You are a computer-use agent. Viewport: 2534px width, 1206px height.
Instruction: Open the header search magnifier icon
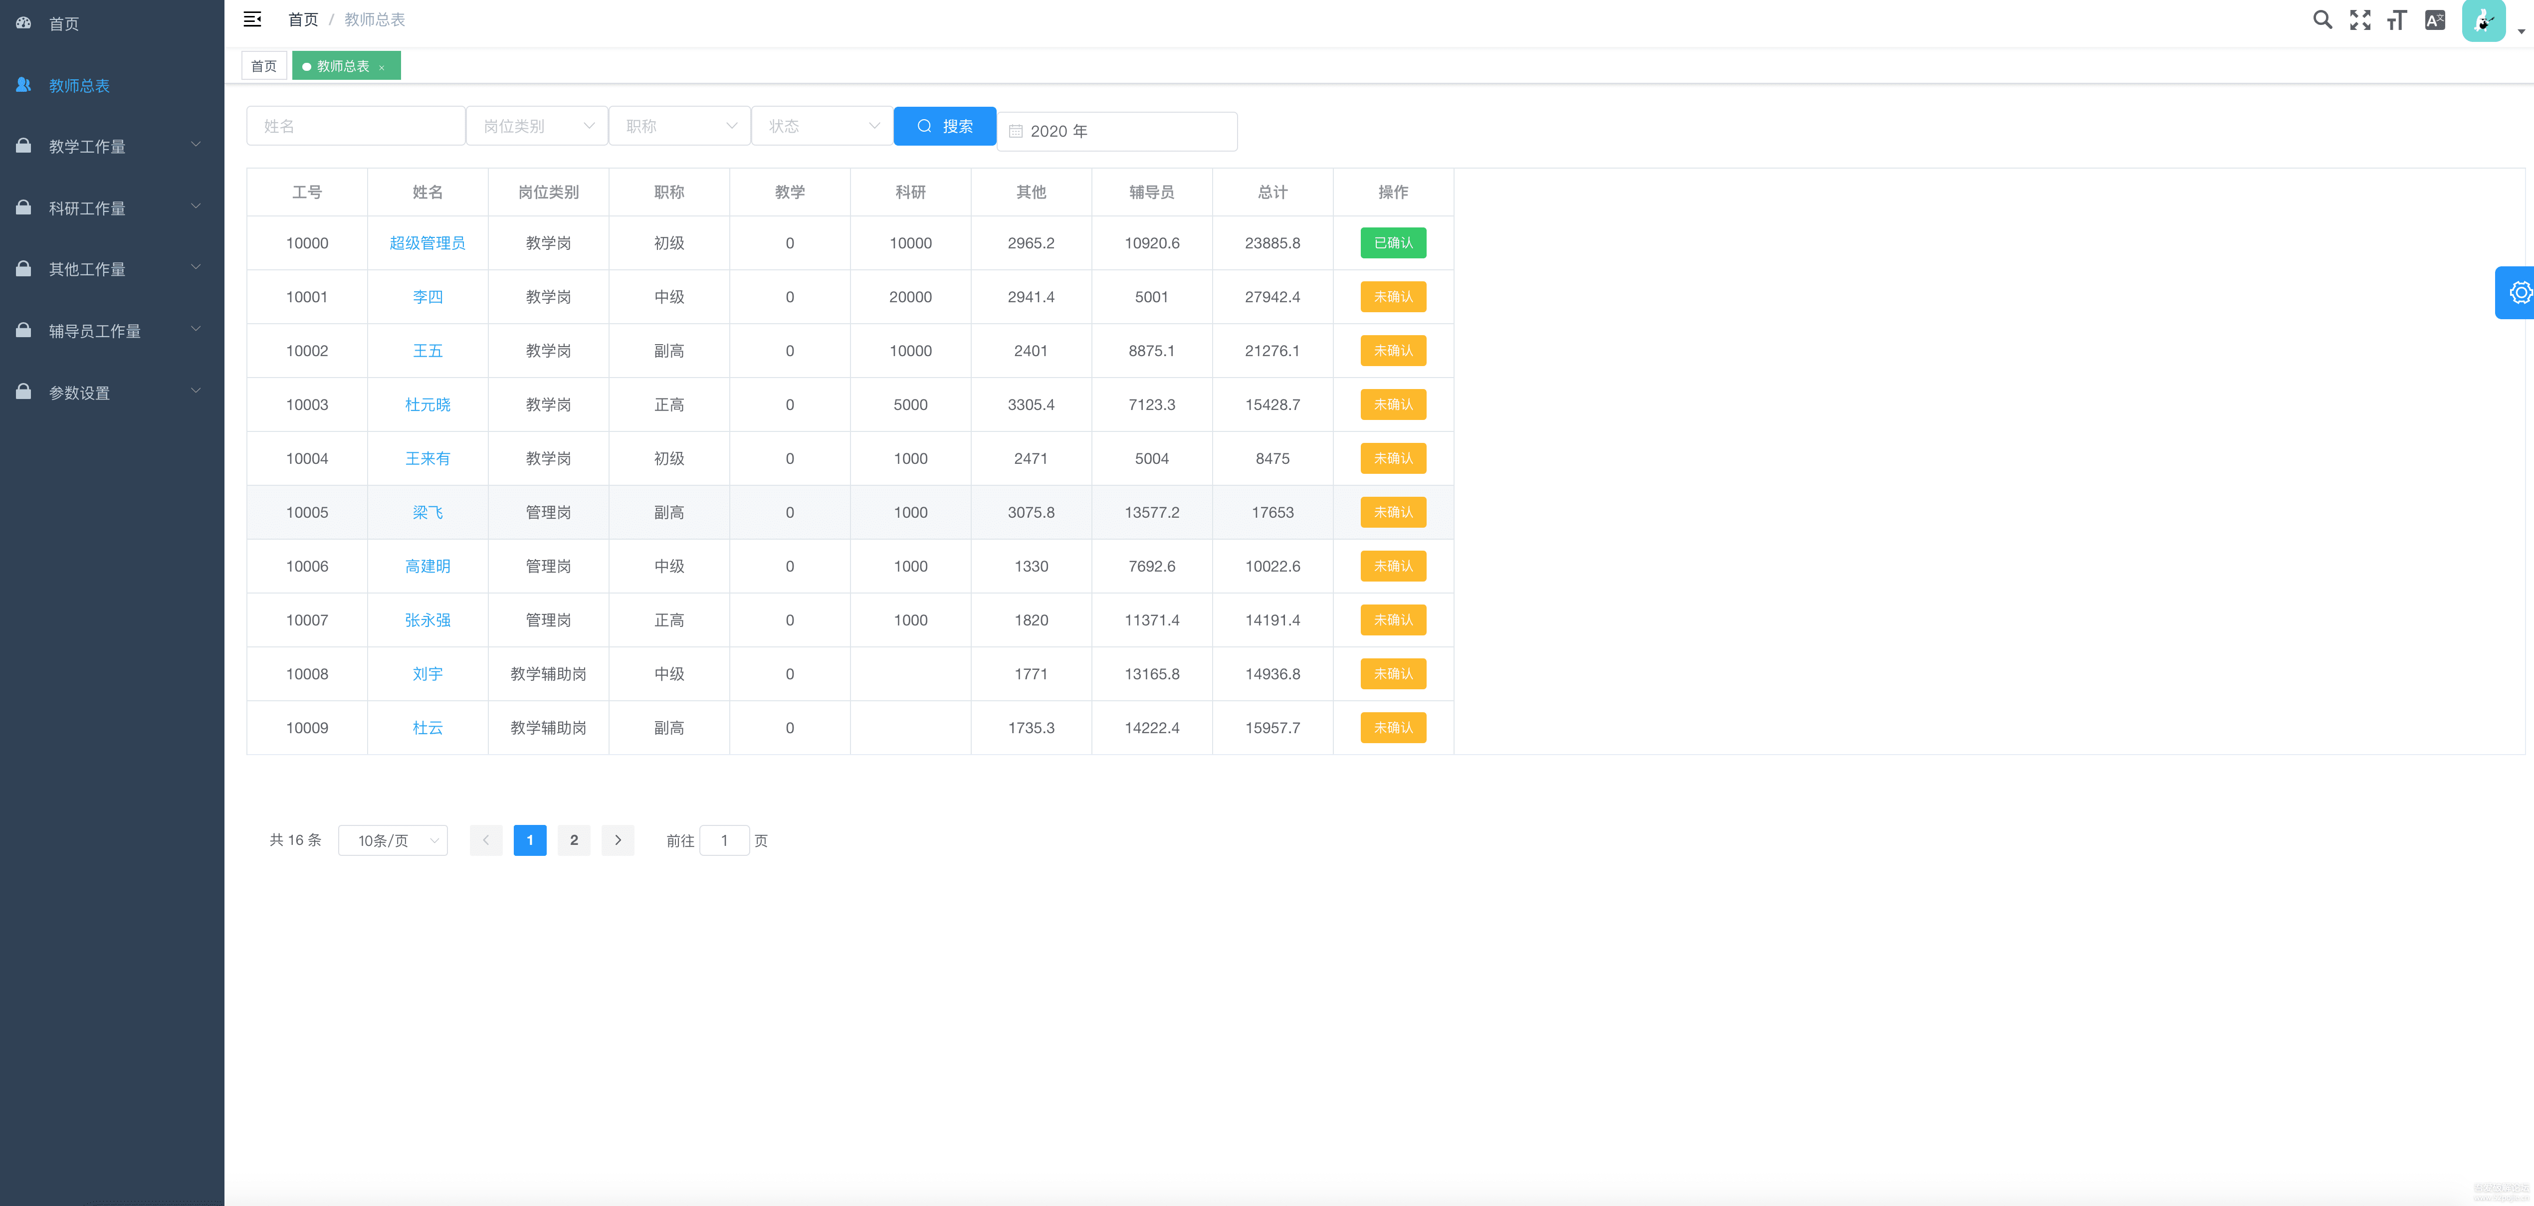click(2322, 19)
